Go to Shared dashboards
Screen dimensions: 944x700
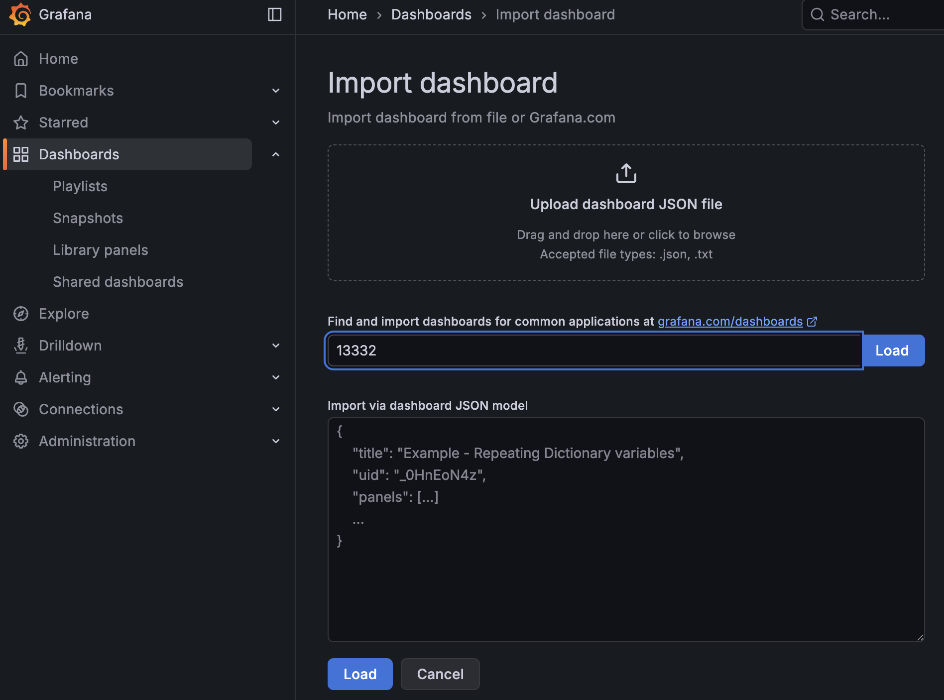point(118,282)
